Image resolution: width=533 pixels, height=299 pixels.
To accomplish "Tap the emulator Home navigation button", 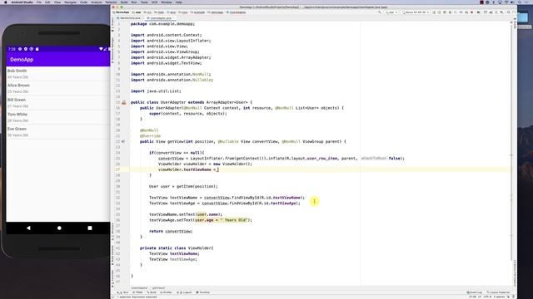I will [59, 228].
